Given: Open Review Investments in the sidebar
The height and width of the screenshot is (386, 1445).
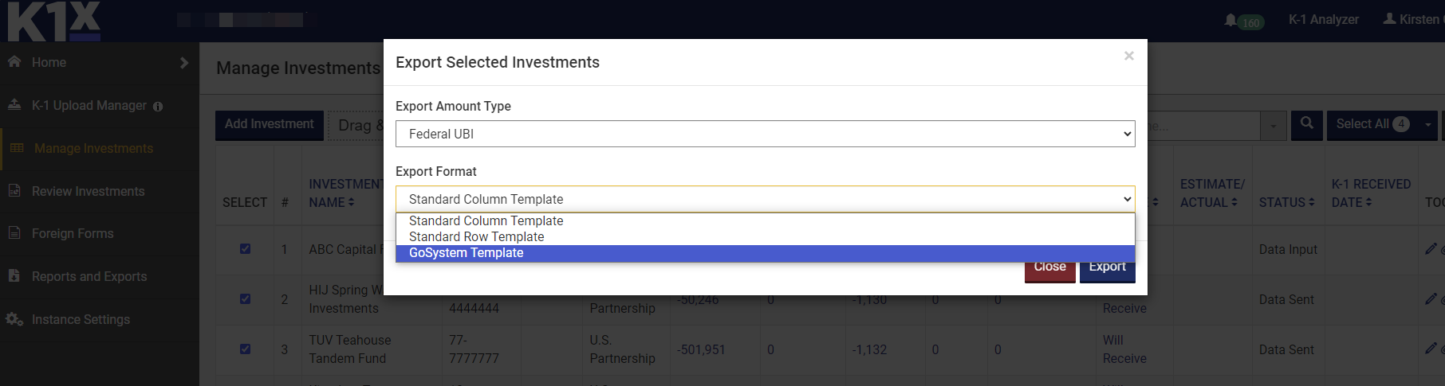Looking at the screenshot, I should (88, 191).
